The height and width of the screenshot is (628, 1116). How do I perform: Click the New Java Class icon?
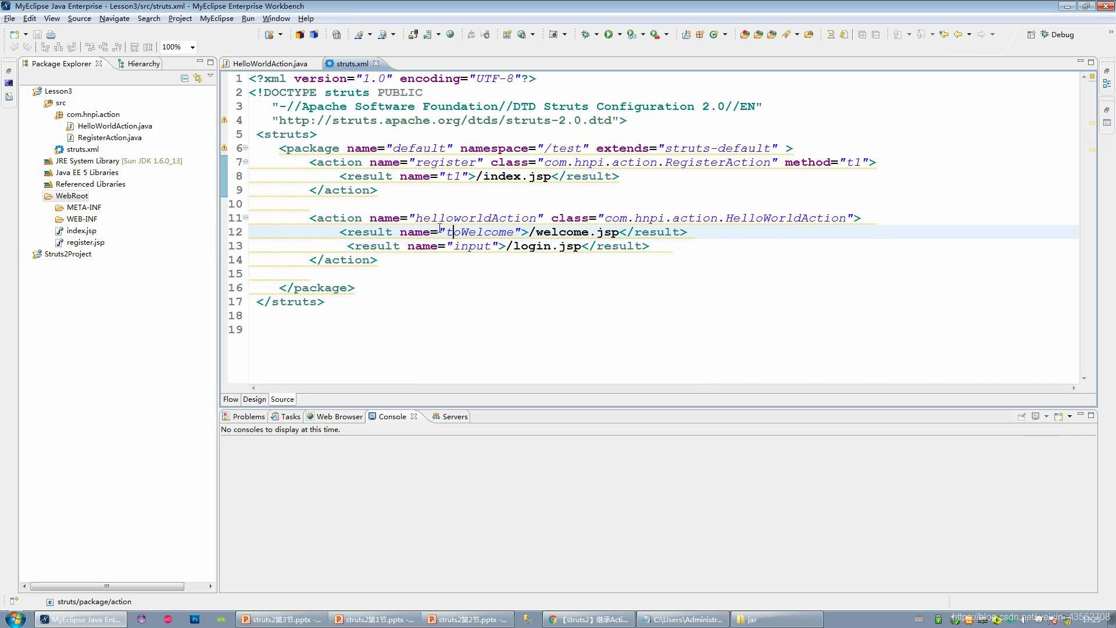point(714,35)
